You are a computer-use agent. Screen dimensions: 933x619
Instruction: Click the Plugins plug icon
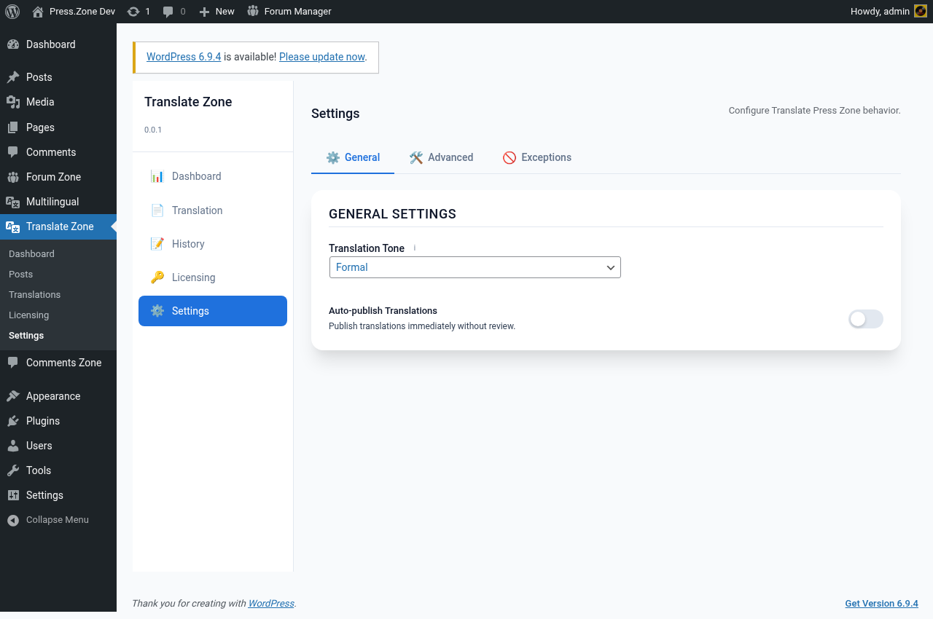13,421
